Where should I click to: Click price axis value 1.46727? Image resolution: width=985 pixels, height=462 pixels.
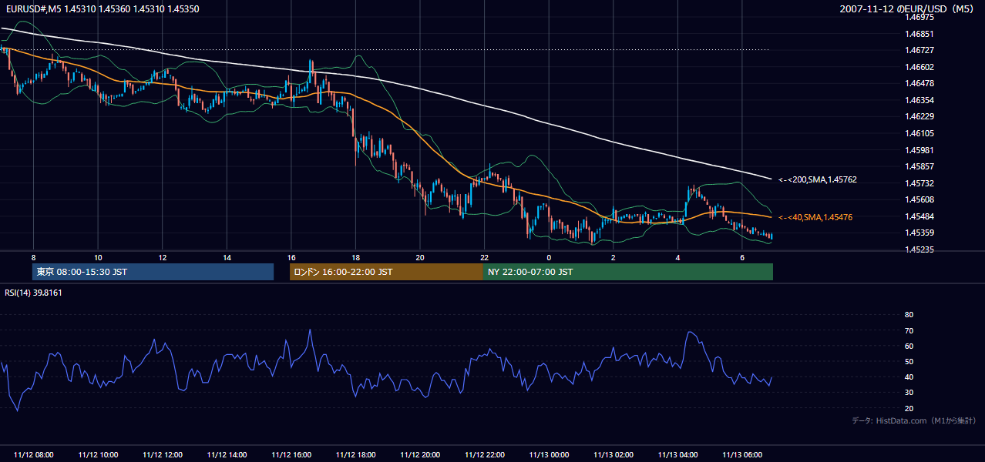tap(920, 50)
